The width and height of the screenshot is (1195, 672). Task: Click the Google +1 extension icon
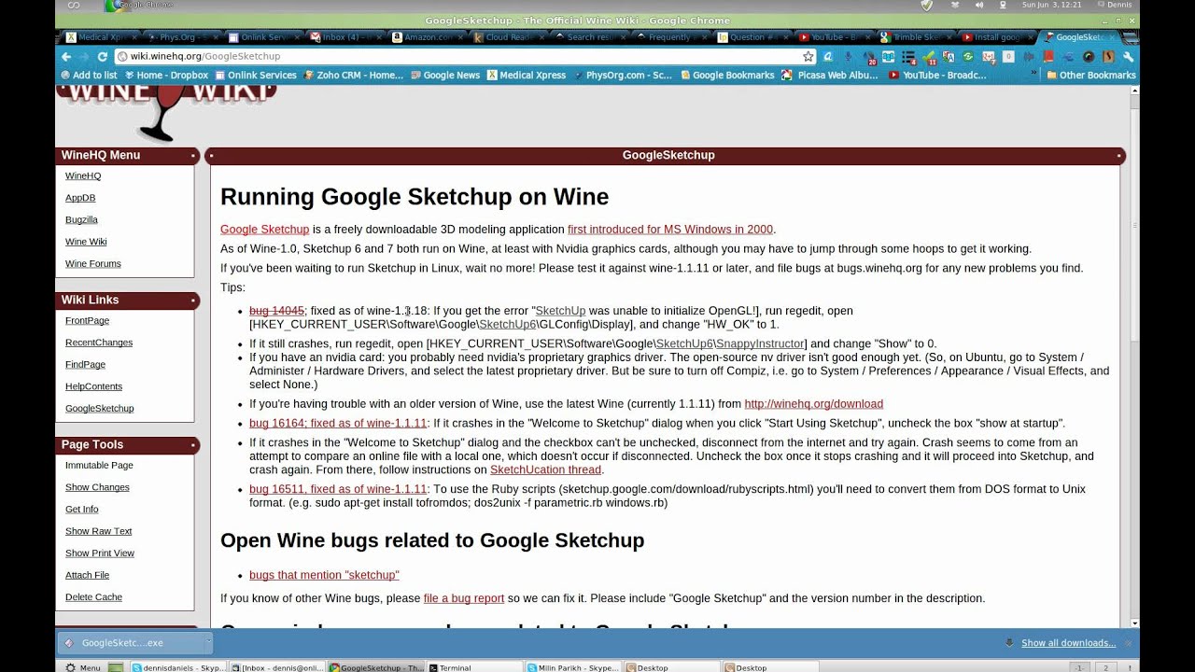(989, 57)
